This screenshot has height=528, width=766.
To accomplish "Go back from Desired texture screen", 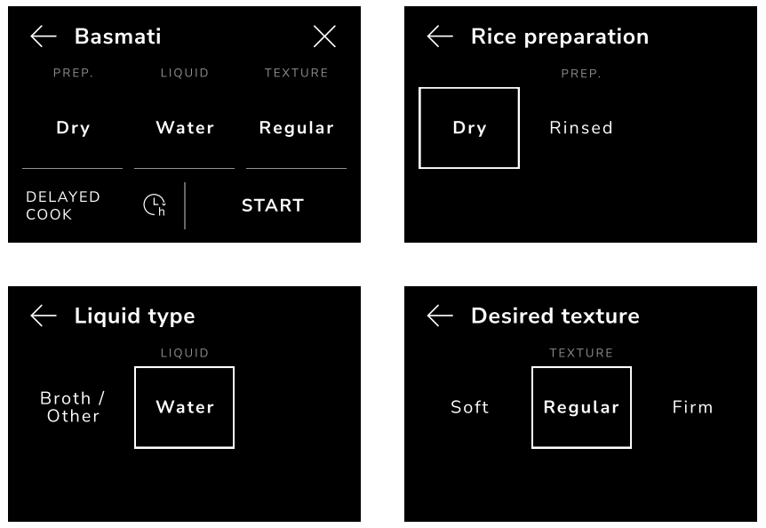I will coord(439,316).
